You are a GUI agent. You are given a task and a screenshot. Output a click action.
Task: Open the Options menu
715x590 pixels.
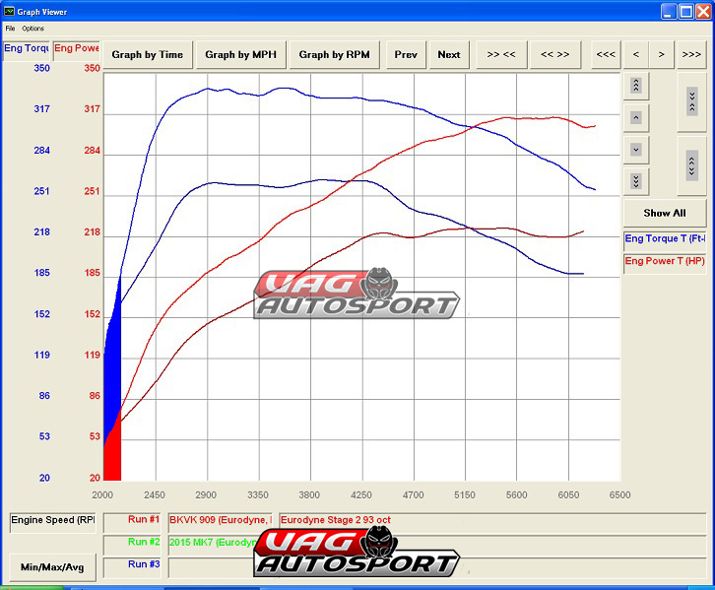32,29
